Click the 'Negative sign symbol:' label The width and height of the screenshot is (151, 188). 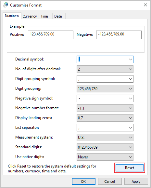(x=34, y=98)
